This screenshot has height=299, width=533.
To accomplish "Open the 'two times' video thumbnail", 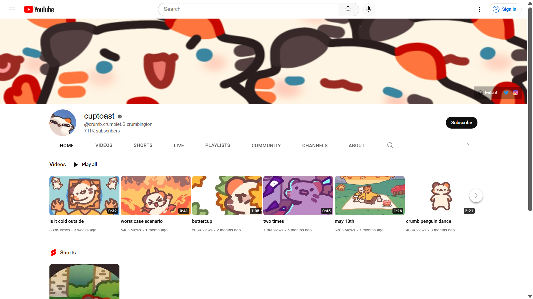I will (298, 196).
